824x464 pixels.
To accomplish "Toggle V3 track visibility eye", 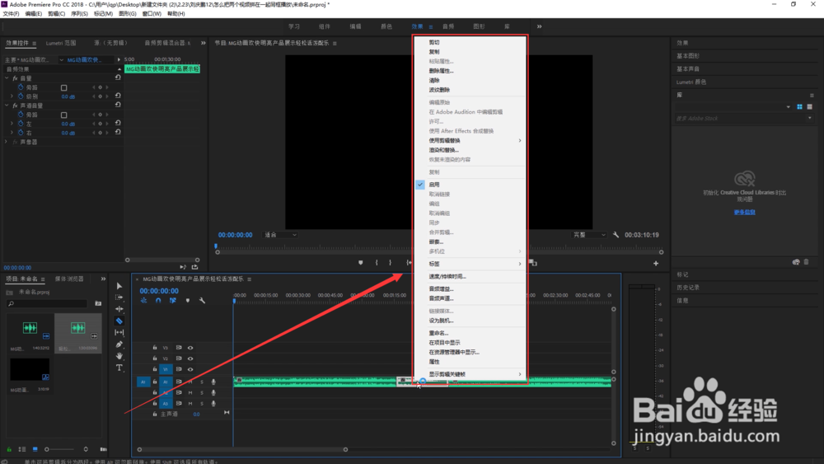I will 190,348.
